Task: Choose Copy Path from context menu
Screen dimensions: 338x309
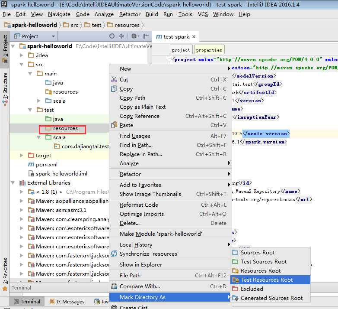Action: tap(170, 98)
